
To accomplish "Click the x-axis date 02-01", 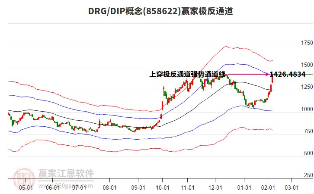I will (268, 188).
